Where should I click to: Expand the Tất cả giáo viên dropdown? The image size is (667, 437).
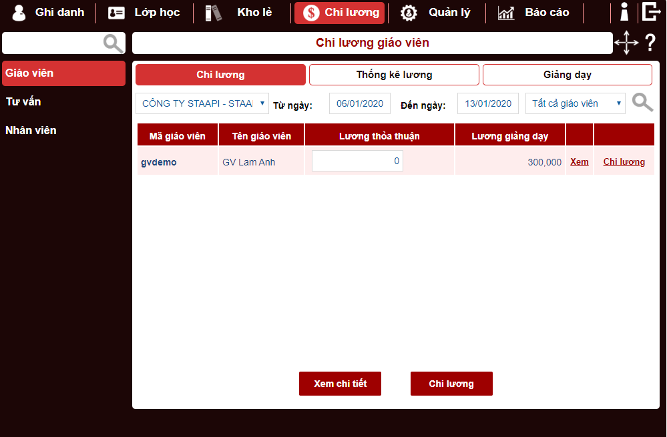576,103
